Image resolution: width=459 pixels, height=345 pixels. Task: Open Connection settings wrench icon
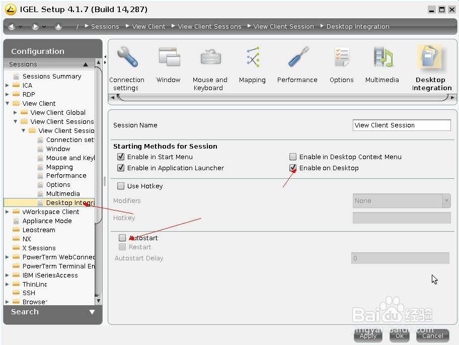click(x=127, y=57)
